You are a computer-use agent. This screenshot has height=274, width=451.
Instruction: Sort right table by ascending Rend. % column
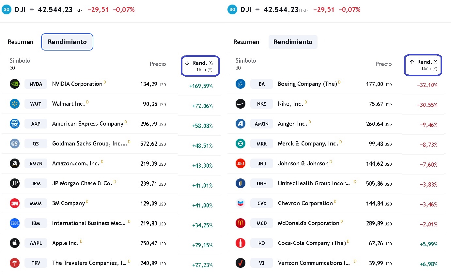coord(423,65)
